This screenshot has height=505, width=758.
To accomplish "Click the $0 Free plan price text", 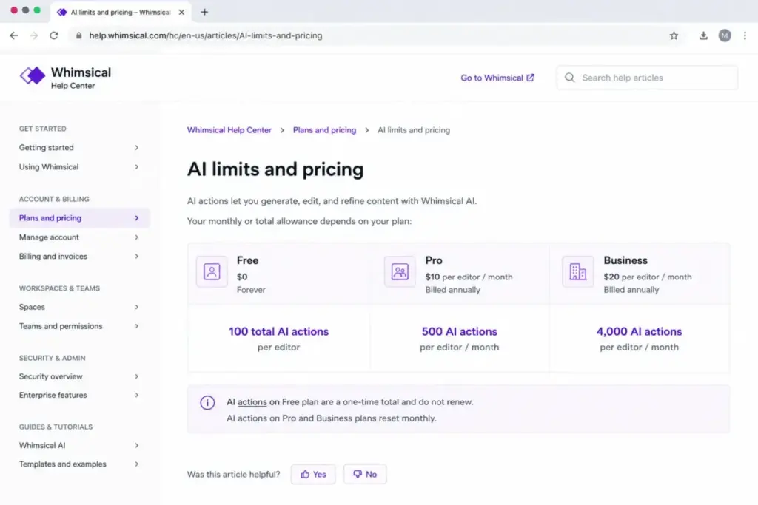I will pos(242,277).
